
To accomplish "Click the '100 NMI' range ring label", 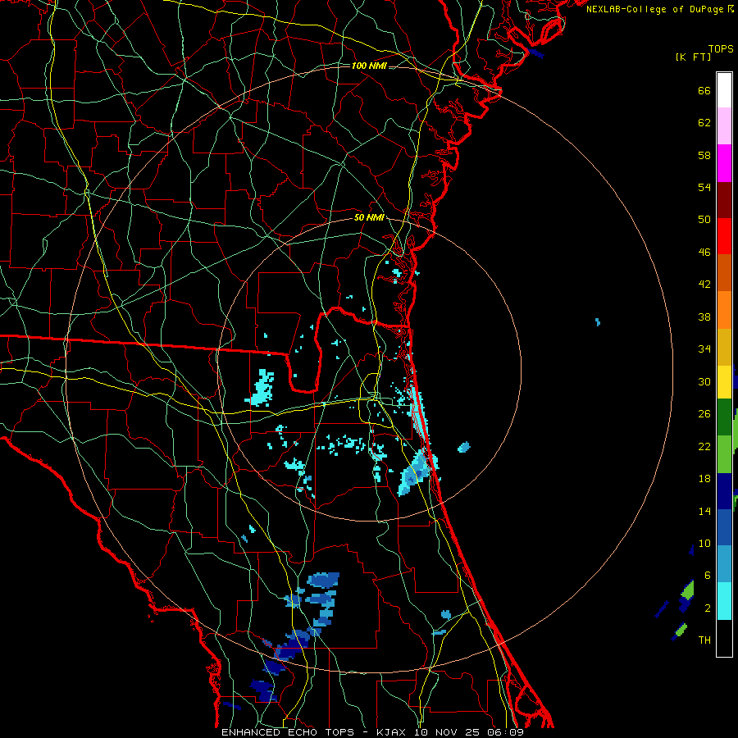I will pyautogui.click(x=369, y=66).
